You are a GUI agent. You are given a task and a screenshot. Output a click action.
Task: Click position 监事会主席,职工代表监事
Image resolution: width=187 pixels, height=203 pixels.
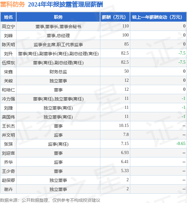[x=58, y=45]
